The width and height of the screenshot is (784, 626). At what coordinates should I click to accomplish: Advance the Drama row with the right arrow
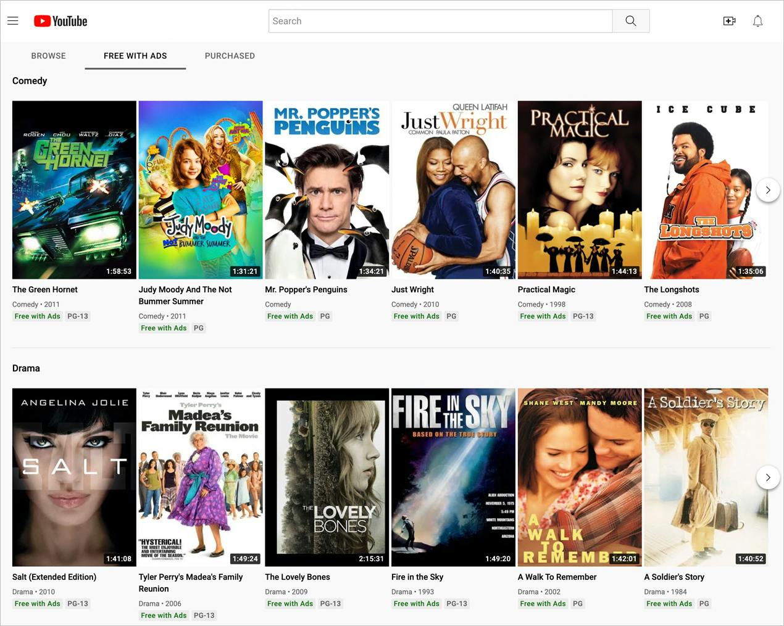(x=767, y=477)
